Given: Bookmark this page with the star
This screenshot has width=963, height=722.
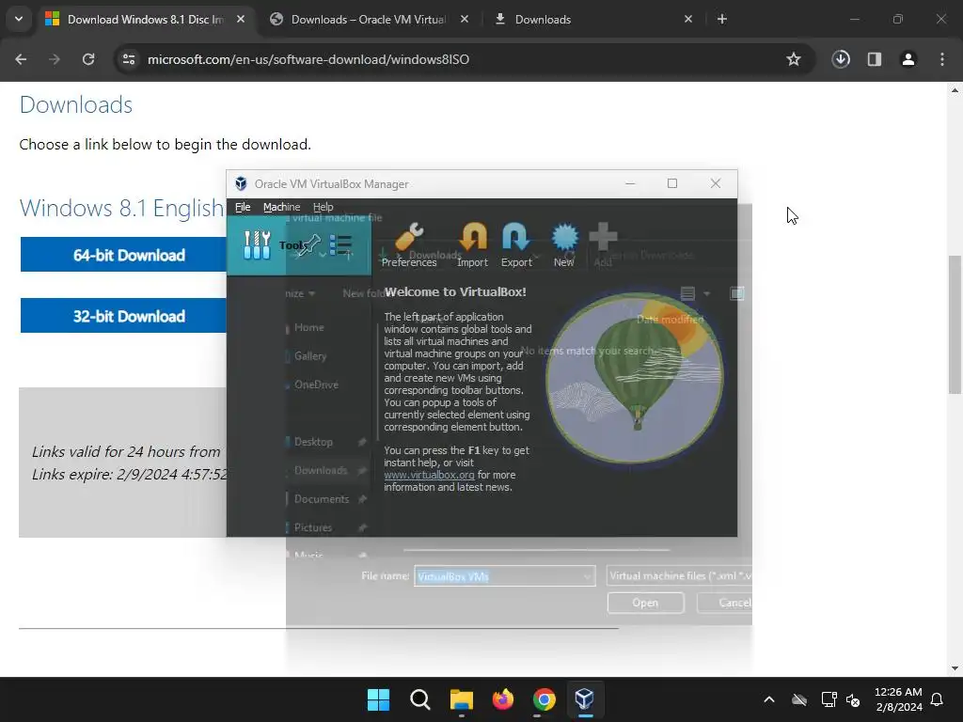Looking at the screenshot, I should click(794, 59).
